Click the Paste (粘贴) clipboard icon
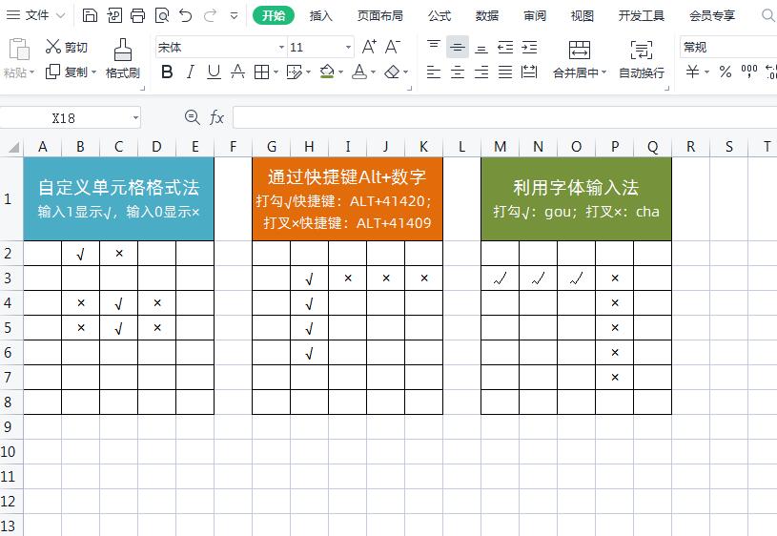The width and height of the screenshot is (777, 536). 19,50
